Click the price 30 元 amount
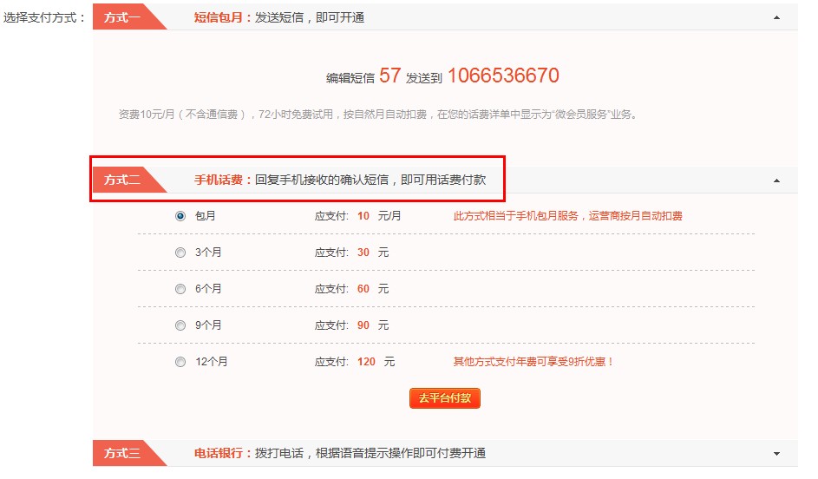818x479 pixels. click(373, 253)
